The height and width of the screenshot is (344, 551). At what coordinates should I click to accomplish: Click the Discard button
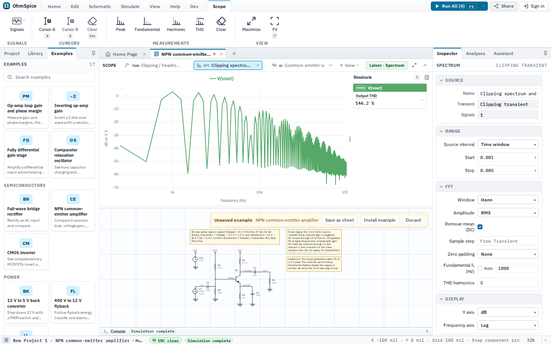coord(413,220)
